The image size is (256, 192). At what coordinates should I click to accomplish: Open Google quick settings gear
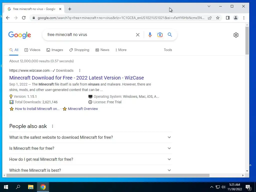point(236,35)
